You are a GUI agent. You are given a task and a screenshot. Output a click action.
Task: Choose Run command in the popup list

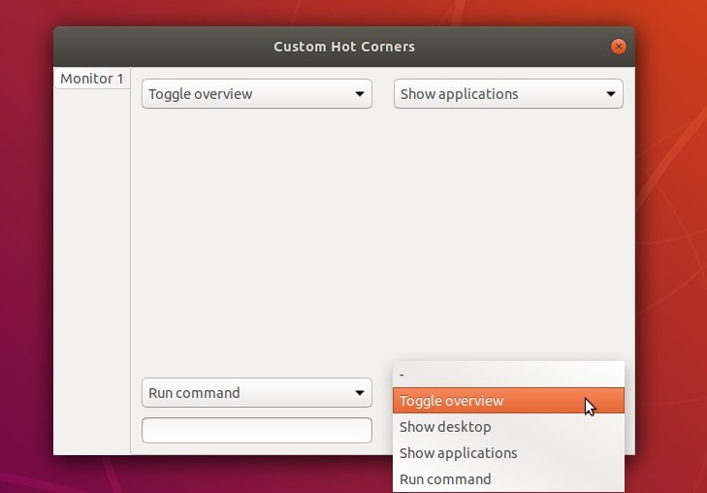coord(508,479)
